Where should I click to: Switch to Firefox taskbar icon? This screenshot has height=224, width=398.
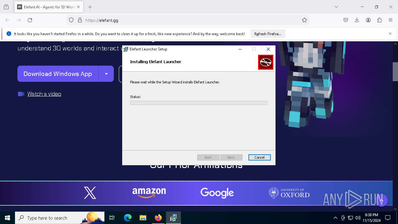click(x=158, y=218)
